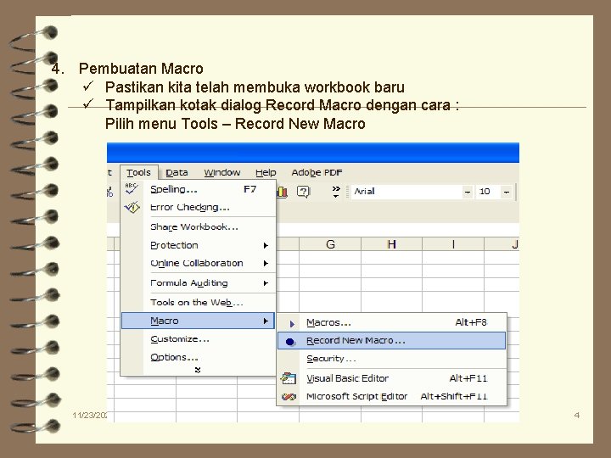Screen dimensions: 611x458
Task: Select Record New Macro...
Action: pyautogui.click(x=391, y=341)
